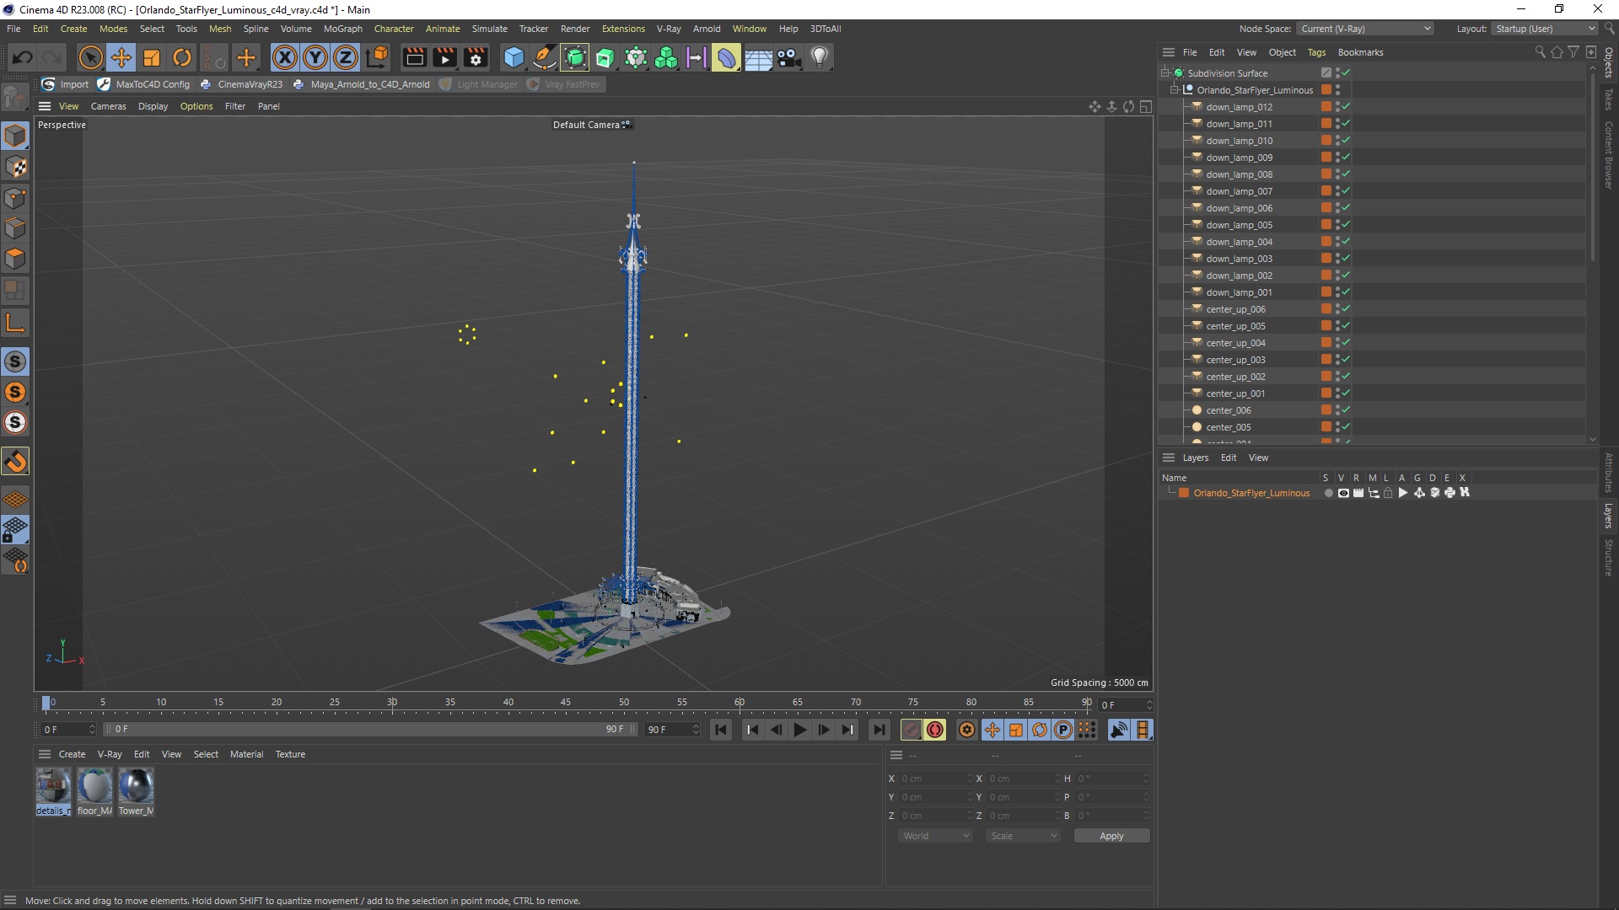Run Maya_Arnold_to_C4D_Arnold script
This screenshot has height=910, width=1619.
tap(362, 84)
